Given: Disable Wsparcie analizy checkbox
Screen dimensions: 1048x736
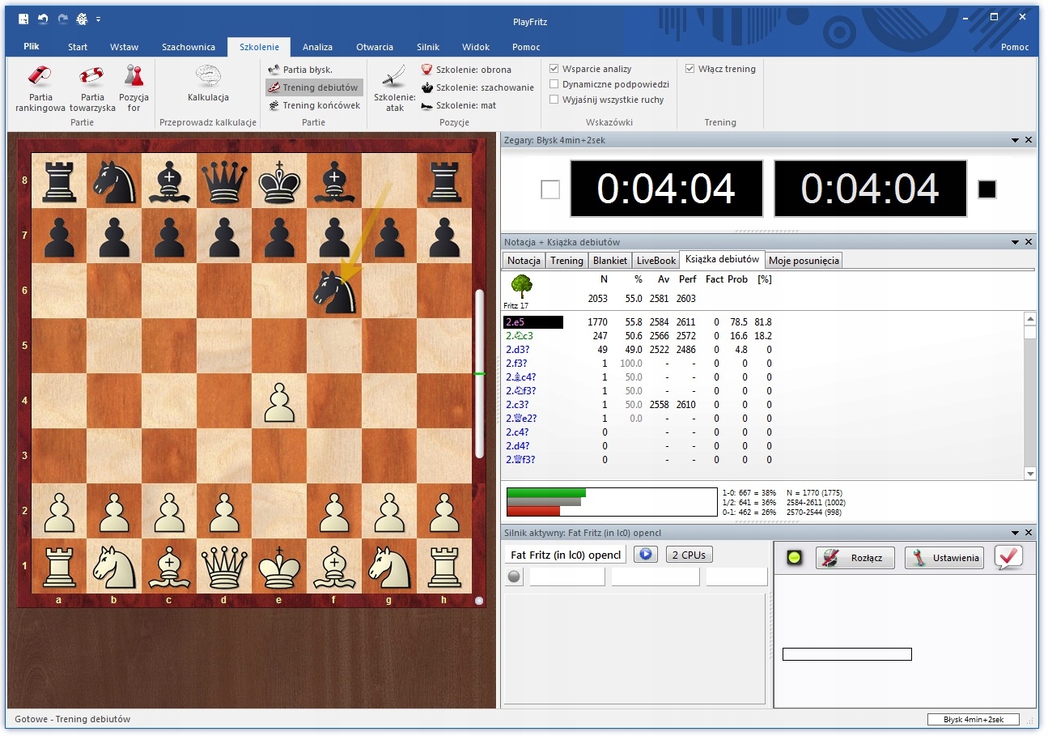Looking at the screenshot, I should click(x=554, y=70).
